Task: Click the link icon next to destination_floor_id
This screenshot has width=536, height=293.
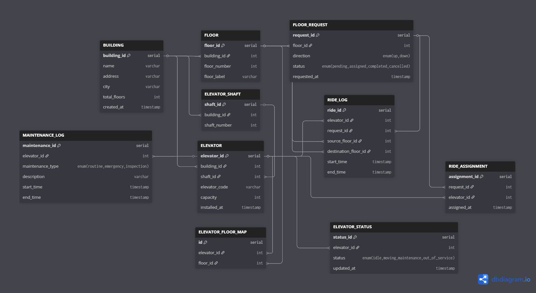Action: coord(369,151)
